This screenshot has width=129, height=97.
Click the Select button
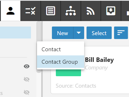coord(99,33)
